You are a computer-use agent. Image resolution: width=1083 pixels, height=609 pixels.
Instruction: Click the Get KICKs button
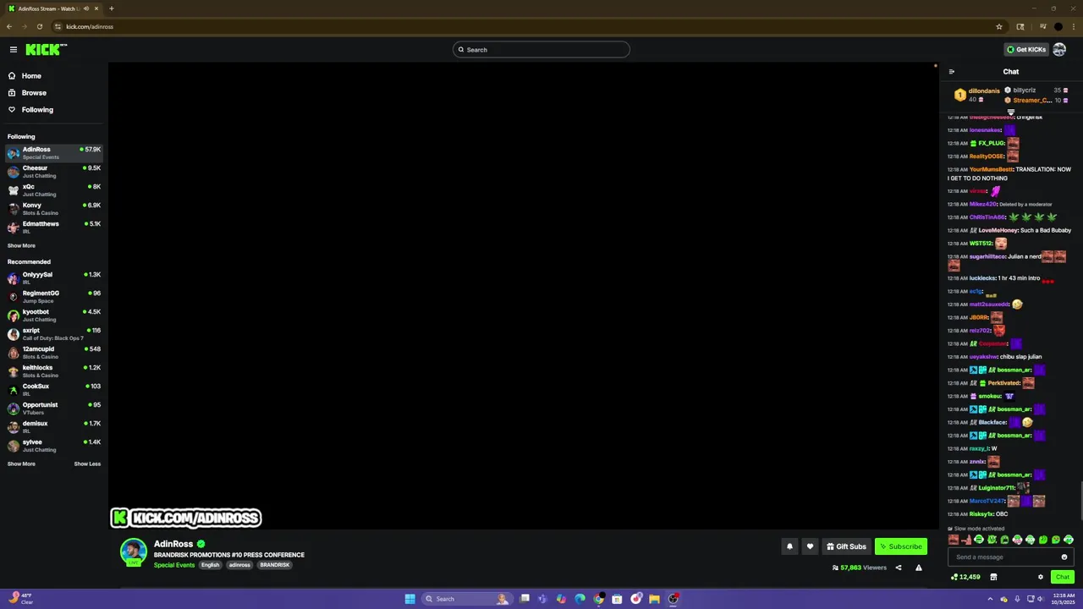click(x=1025, y=49)
